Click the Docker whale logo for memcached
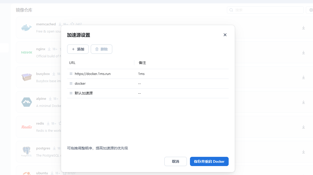Image resolution: width=313 pixels, height=175 pixels. 26,28
